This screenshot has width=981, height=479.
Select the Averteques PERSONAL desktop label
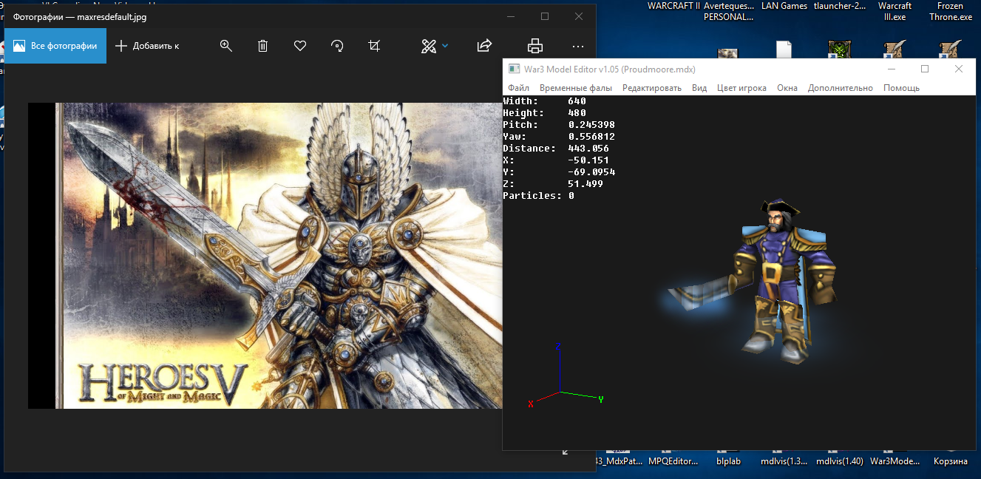pyautogui.click(x=729, y=11)
